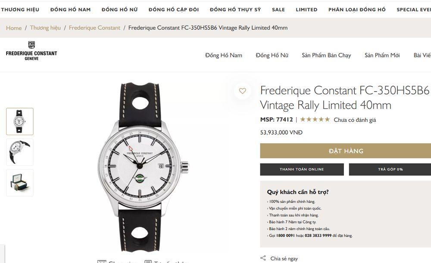431x263 pixels.
Task: Go to SALE menu item
Action: click(278, 9)
